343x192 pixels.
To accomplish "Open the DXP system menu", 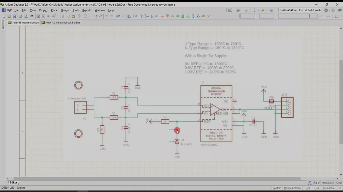I will pyautogui.click(x=7, y=10).
